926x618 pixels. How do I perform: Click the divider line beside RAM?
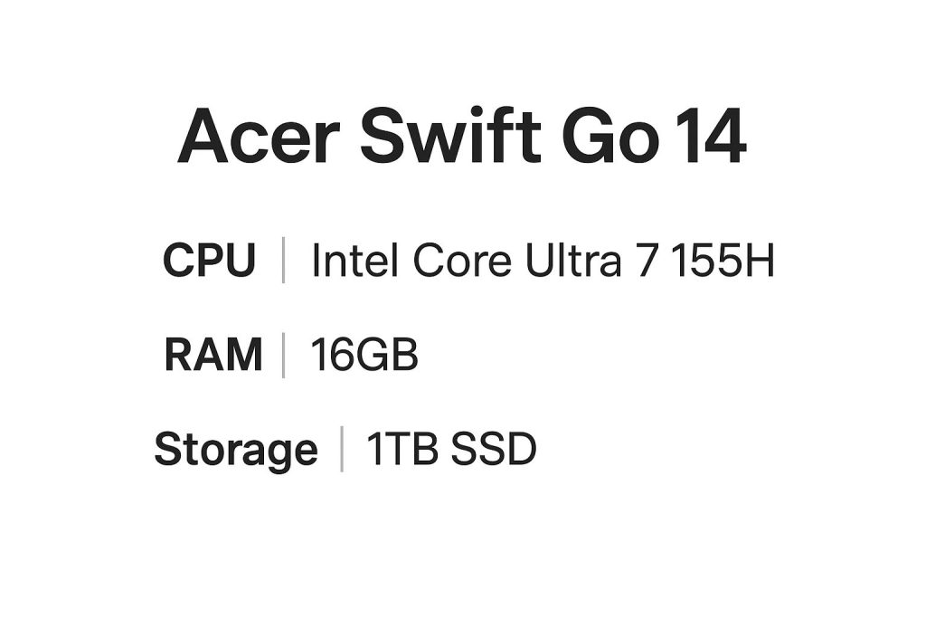(284, 355)
